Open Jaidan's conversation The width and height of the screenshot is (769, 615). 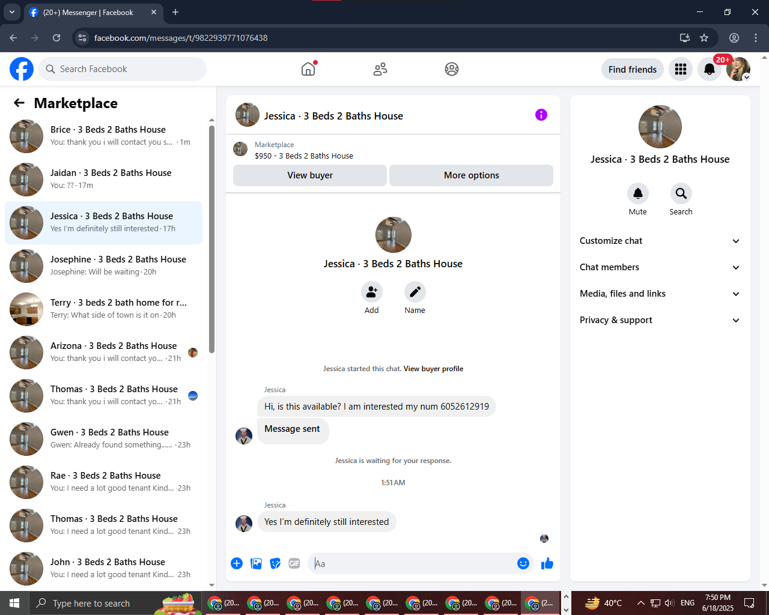103,180
